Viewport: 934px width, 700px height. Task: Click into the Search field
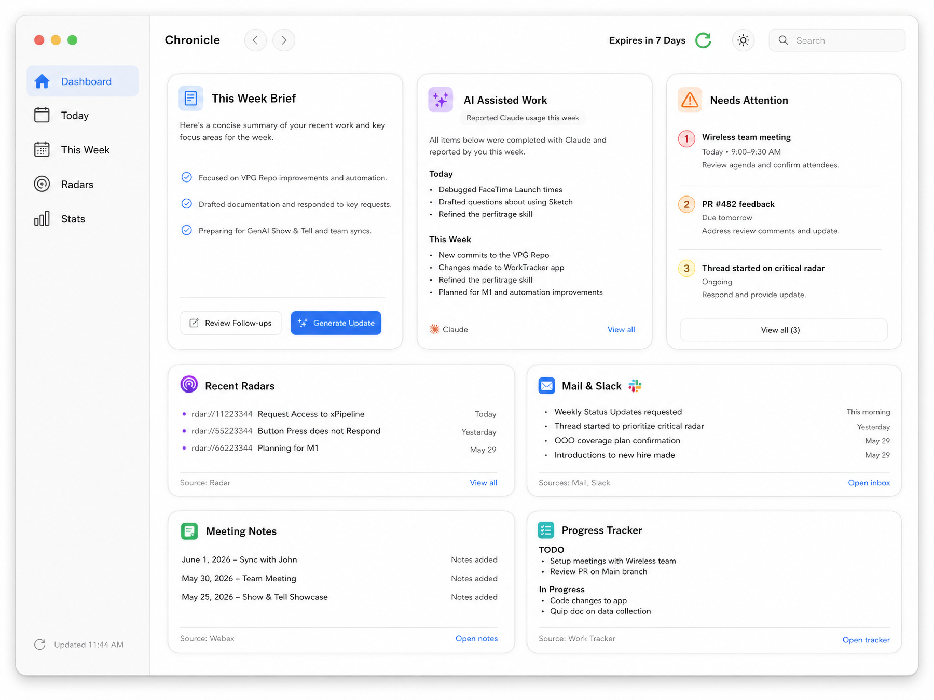tap(837, 40)
